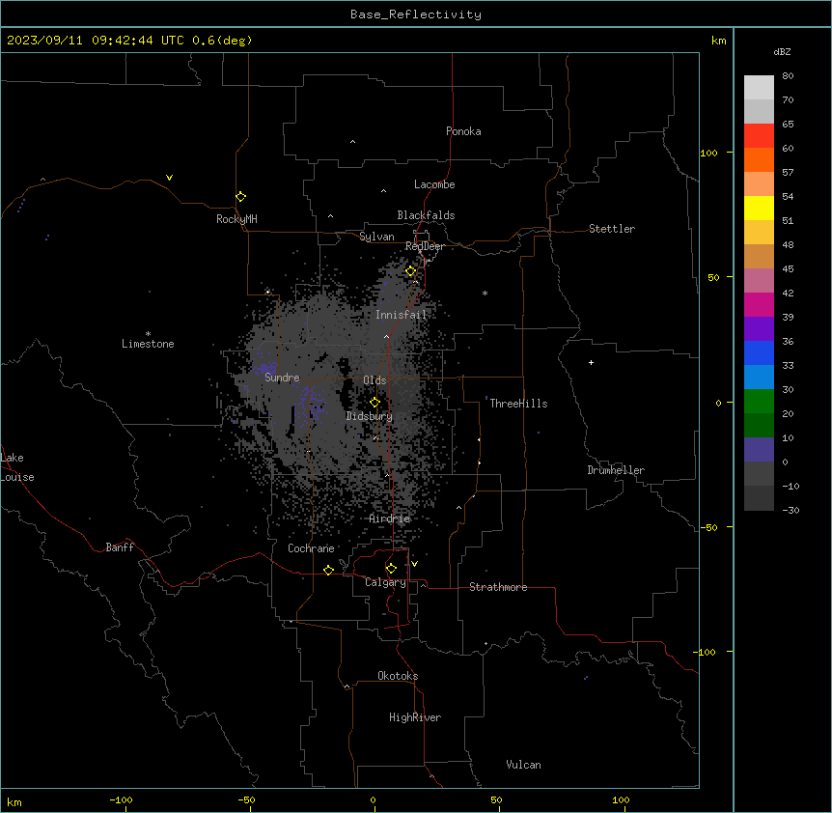Click the Base_Reflectivity title text
This screenshot has width=832, height=813.
pyautogui.click(x=416, y=14)
